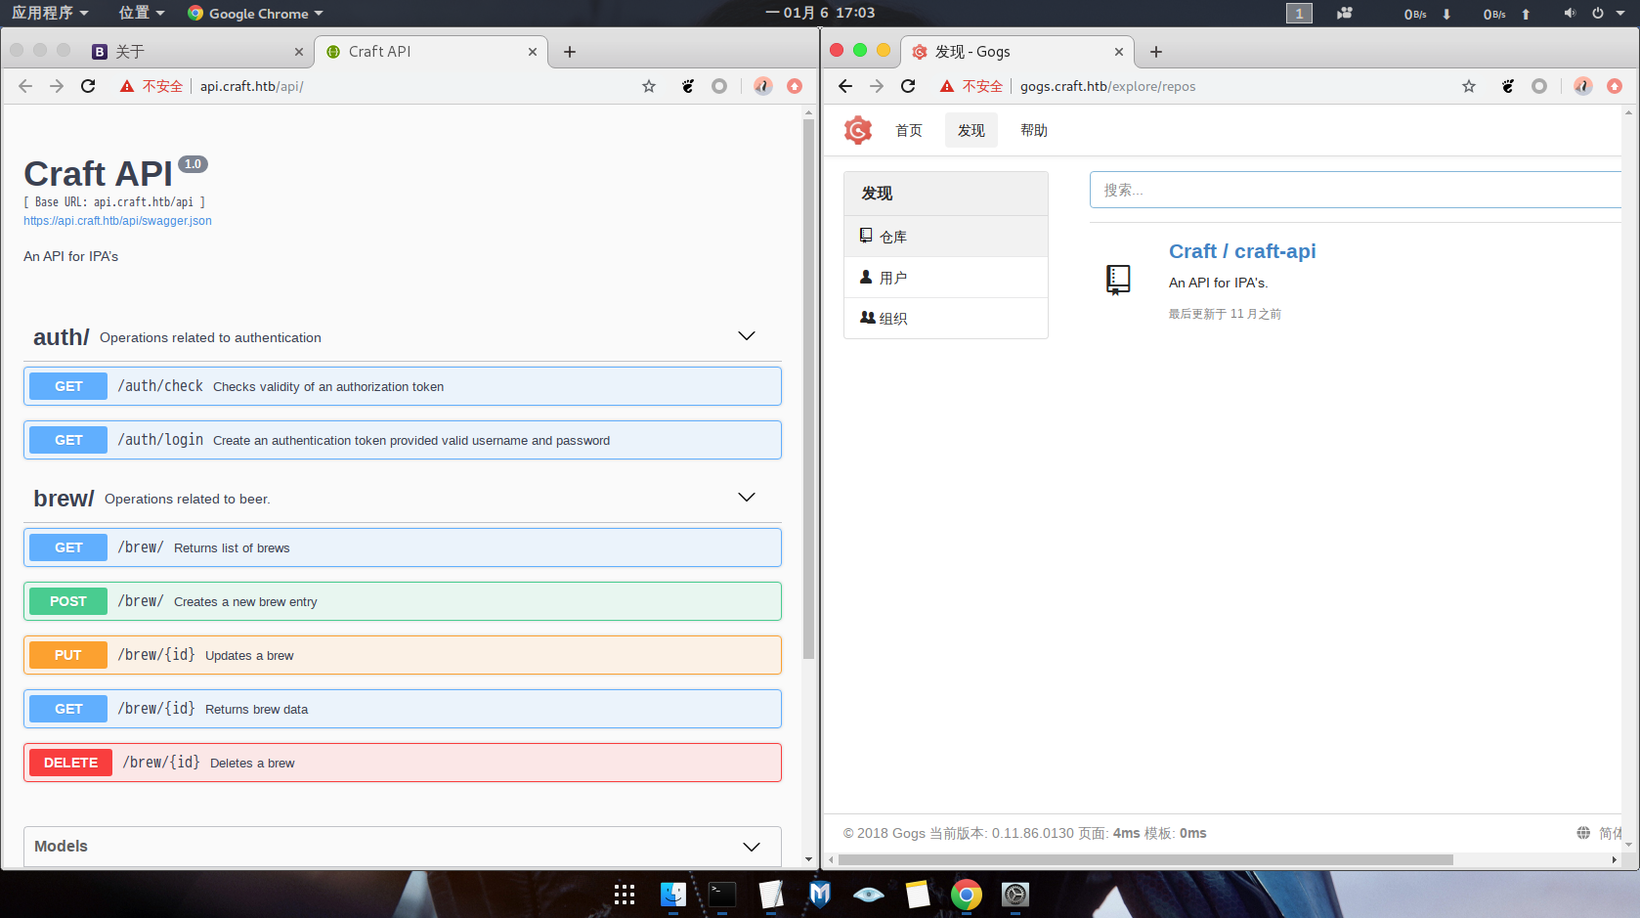Collapse the auth/ operations section

click(x=747, y=336)
